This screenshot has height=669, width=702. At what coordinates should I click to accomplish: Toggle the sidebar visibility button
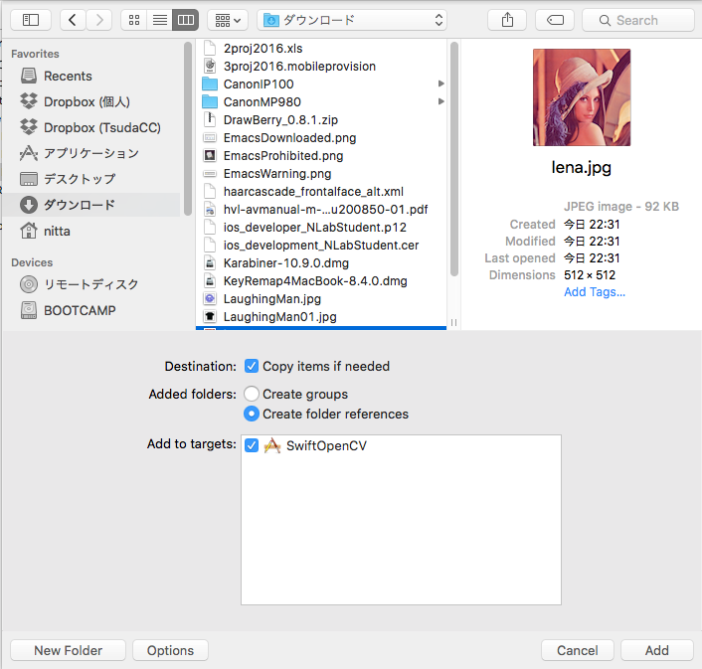coord(30,20)
